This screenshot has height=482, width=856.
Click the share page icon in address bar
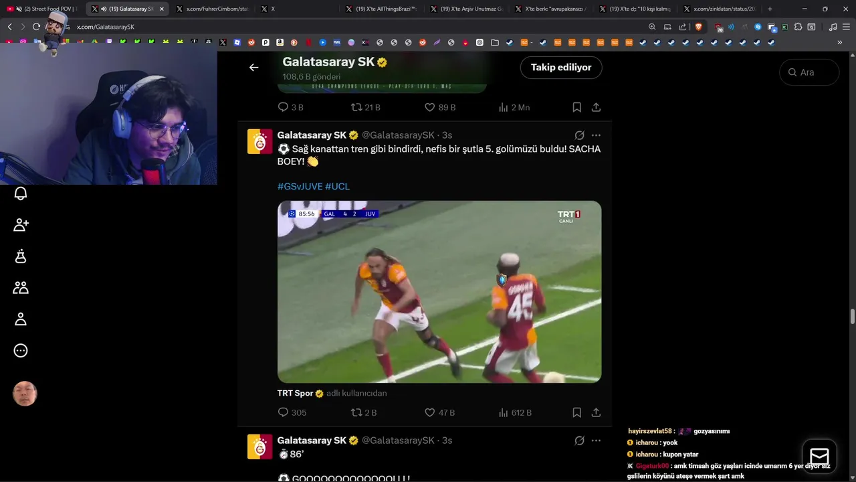(x=682, y=27)
